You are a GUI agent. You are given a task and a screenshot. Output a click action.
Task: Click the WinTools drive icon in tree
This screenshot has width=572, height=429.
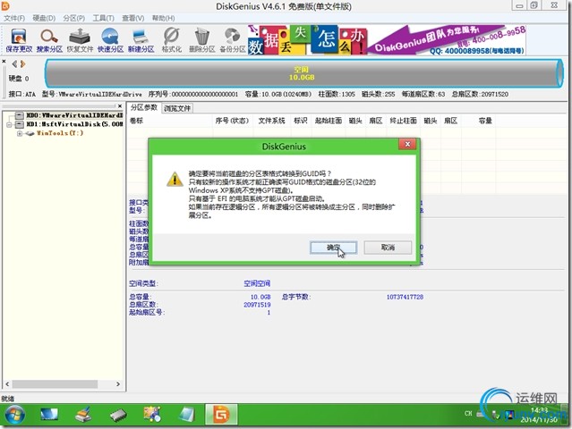30,133
